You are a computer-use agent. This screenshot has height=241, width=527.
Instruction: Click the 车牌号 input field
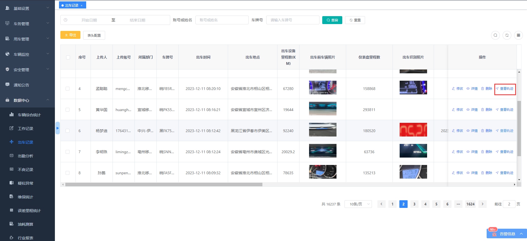pos(293,20)
